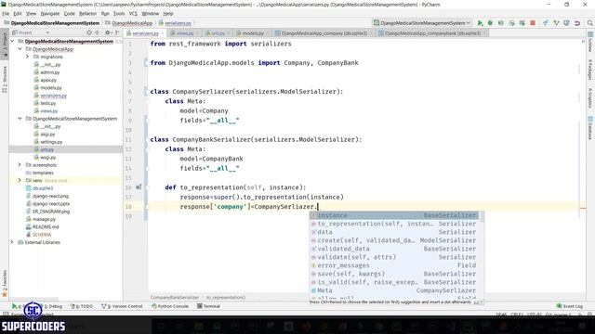Image resolution: width=595 pixels, height=334 pixels.
Task: Open the VCS menu
Action: tap(133, 14)
